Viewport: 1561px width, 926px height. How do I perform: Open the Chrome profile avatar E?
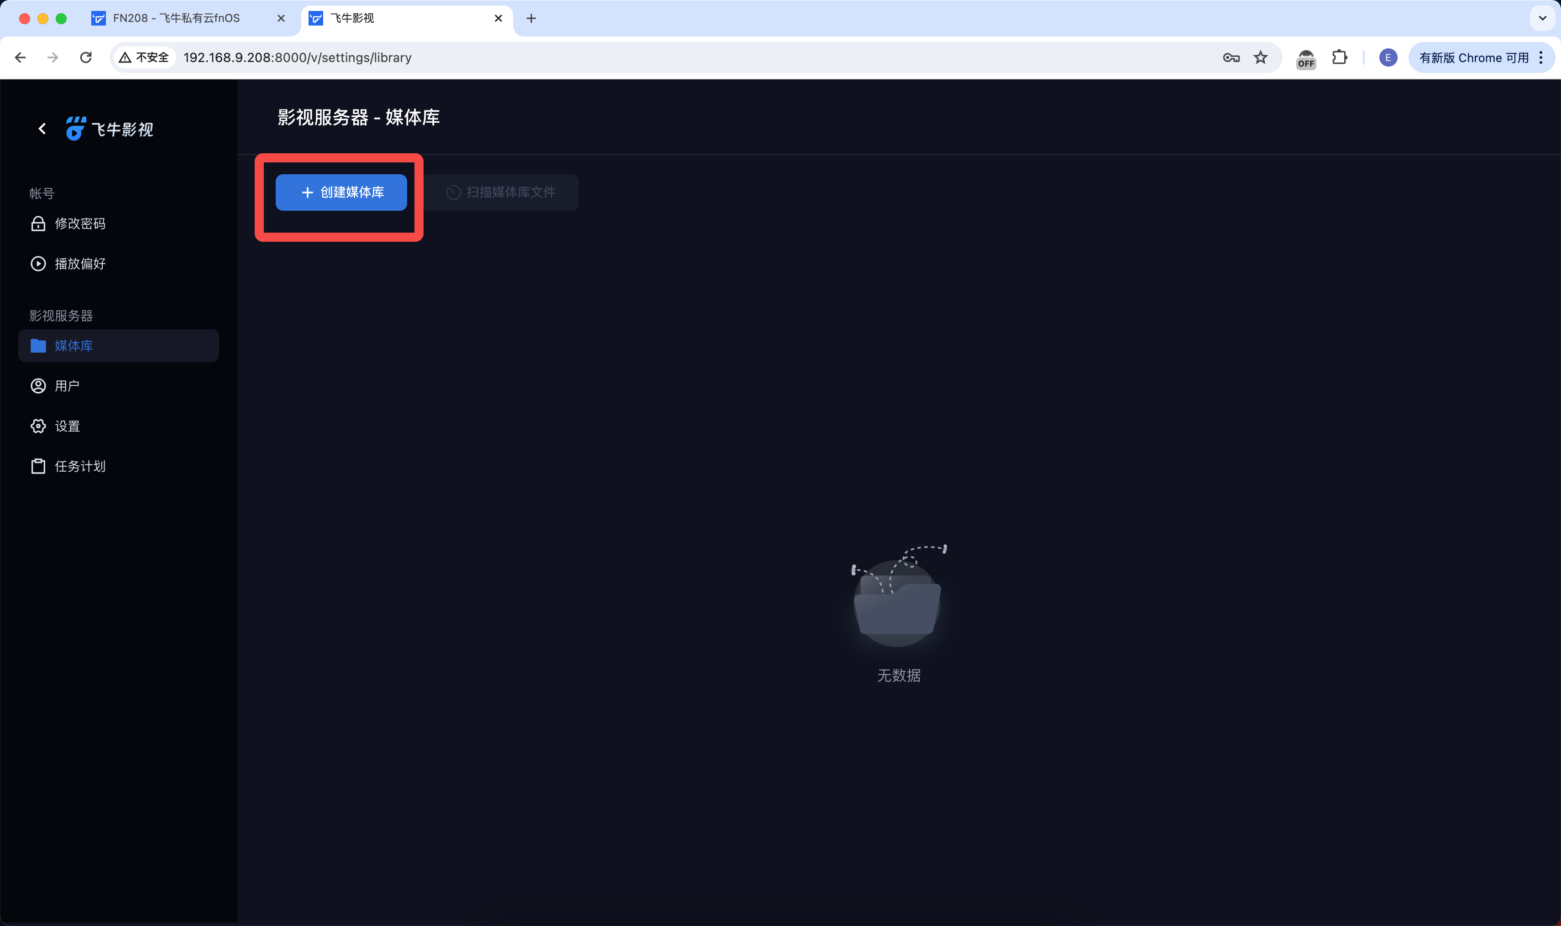tap(1388, 57)
